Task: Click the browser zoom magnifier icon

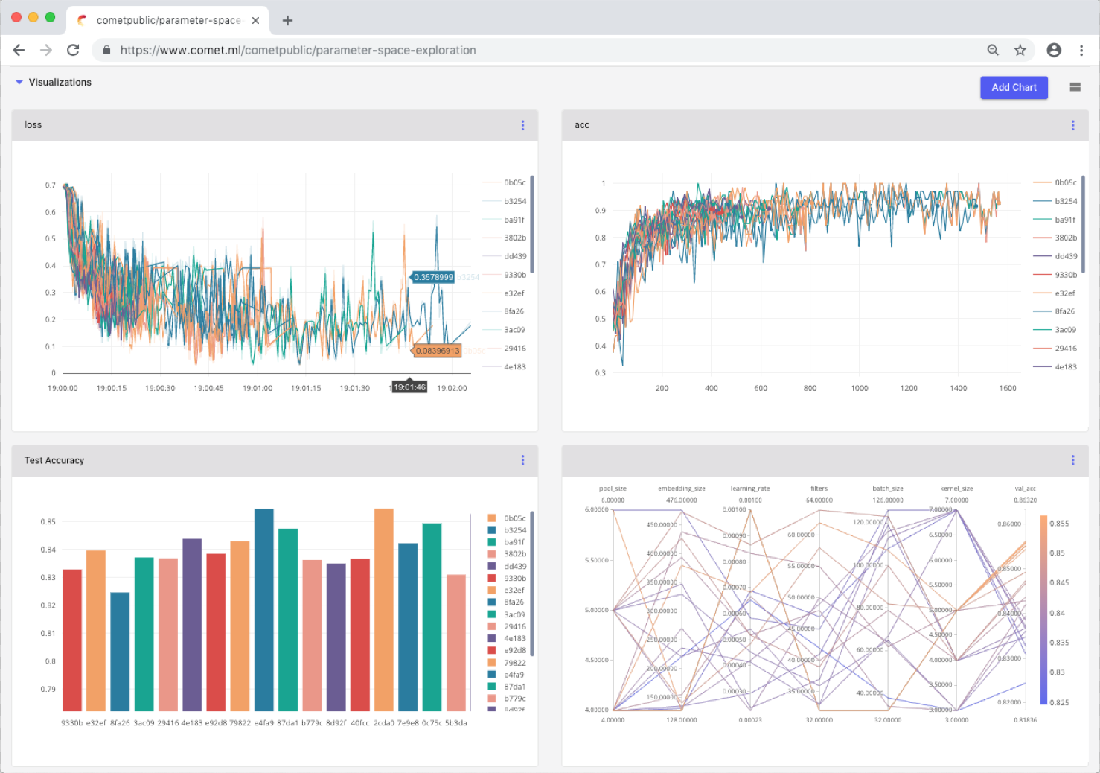Action: click(x=993, y=50)
